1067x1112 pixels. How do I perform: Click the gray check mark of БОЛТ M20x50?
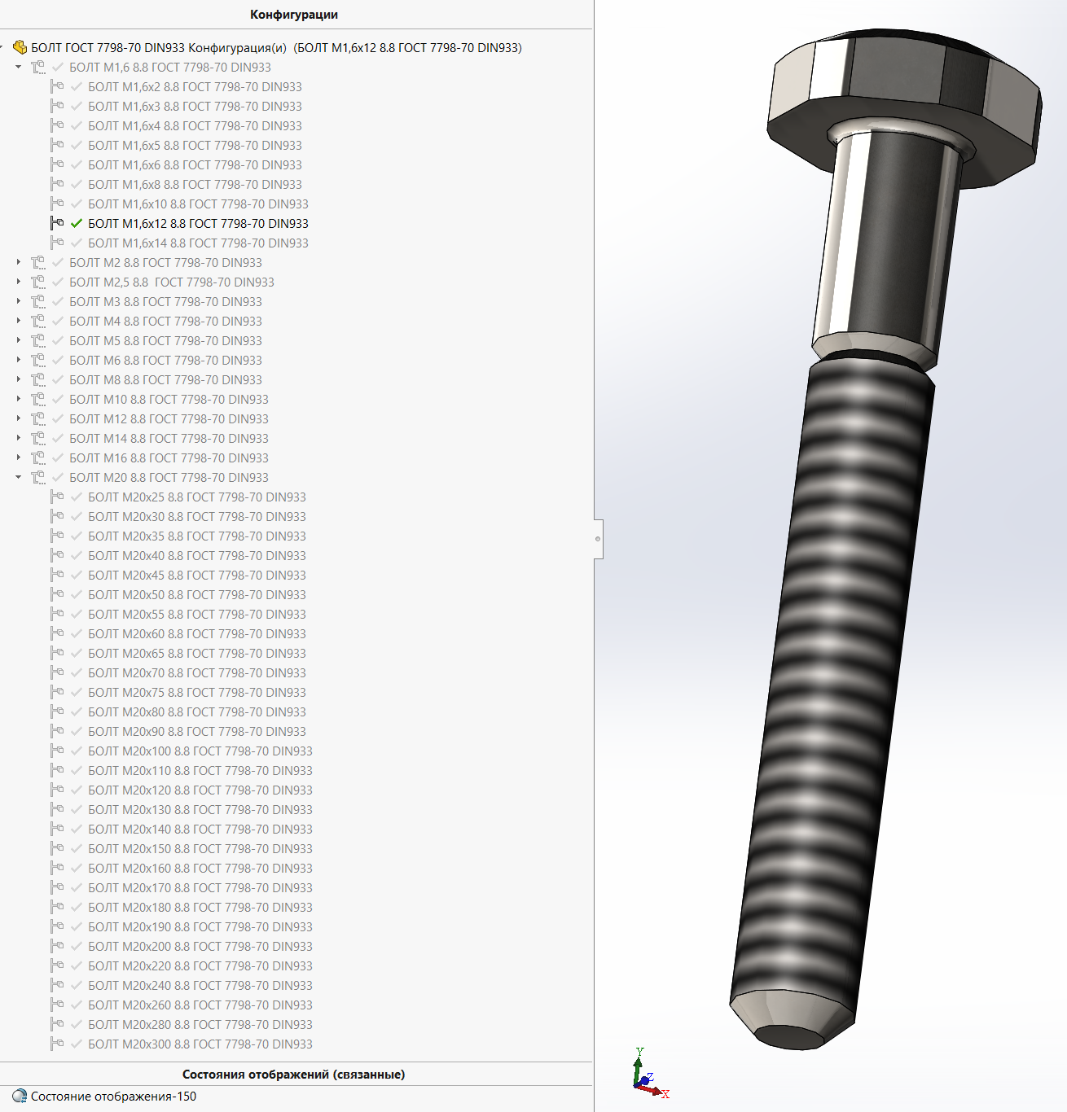[77, 594]
